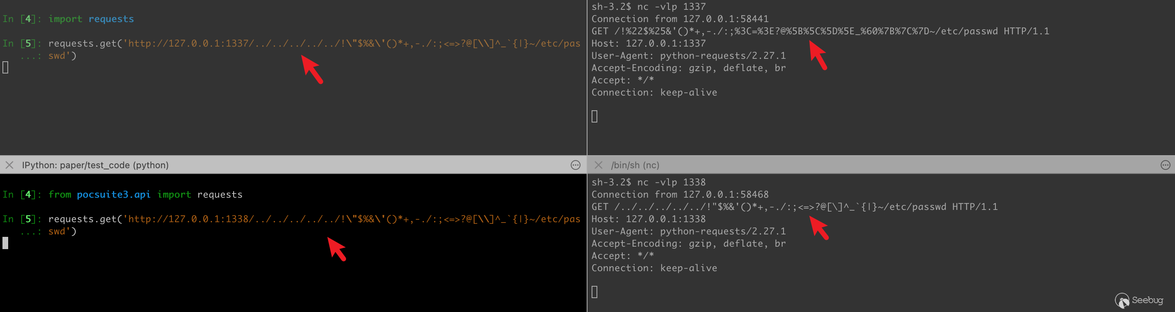Open options menu for the IPython pane

[x=576, y=165]
